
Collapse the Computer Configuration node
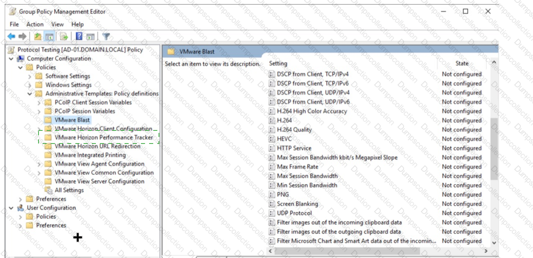(x=11, y=59)
